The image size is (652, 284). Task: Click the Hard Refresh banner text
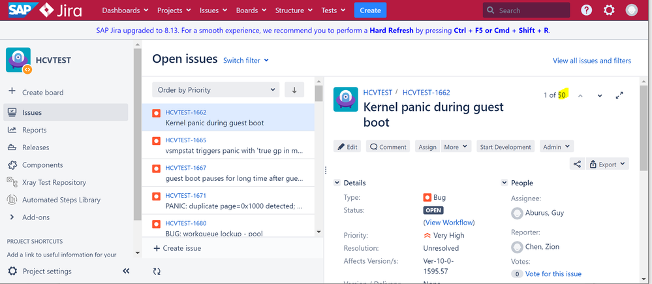[392, 30]
